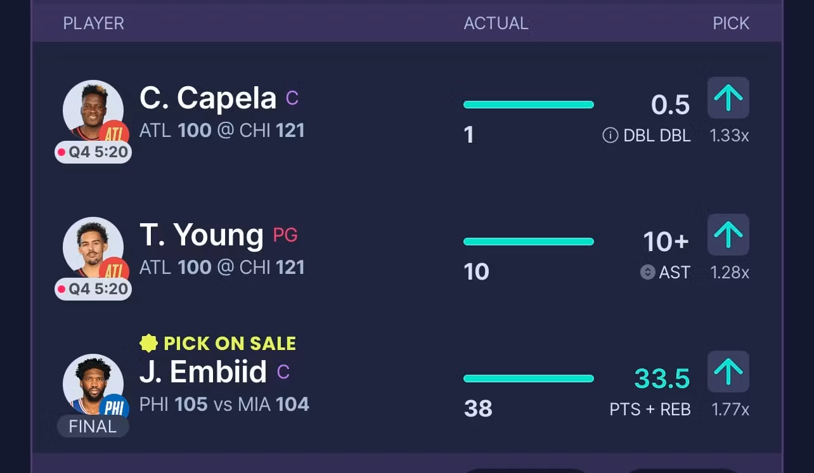This screenshot has width=814, height=473.
Task: Click the ATL team badge on Capela
Action: click(114, 133)
